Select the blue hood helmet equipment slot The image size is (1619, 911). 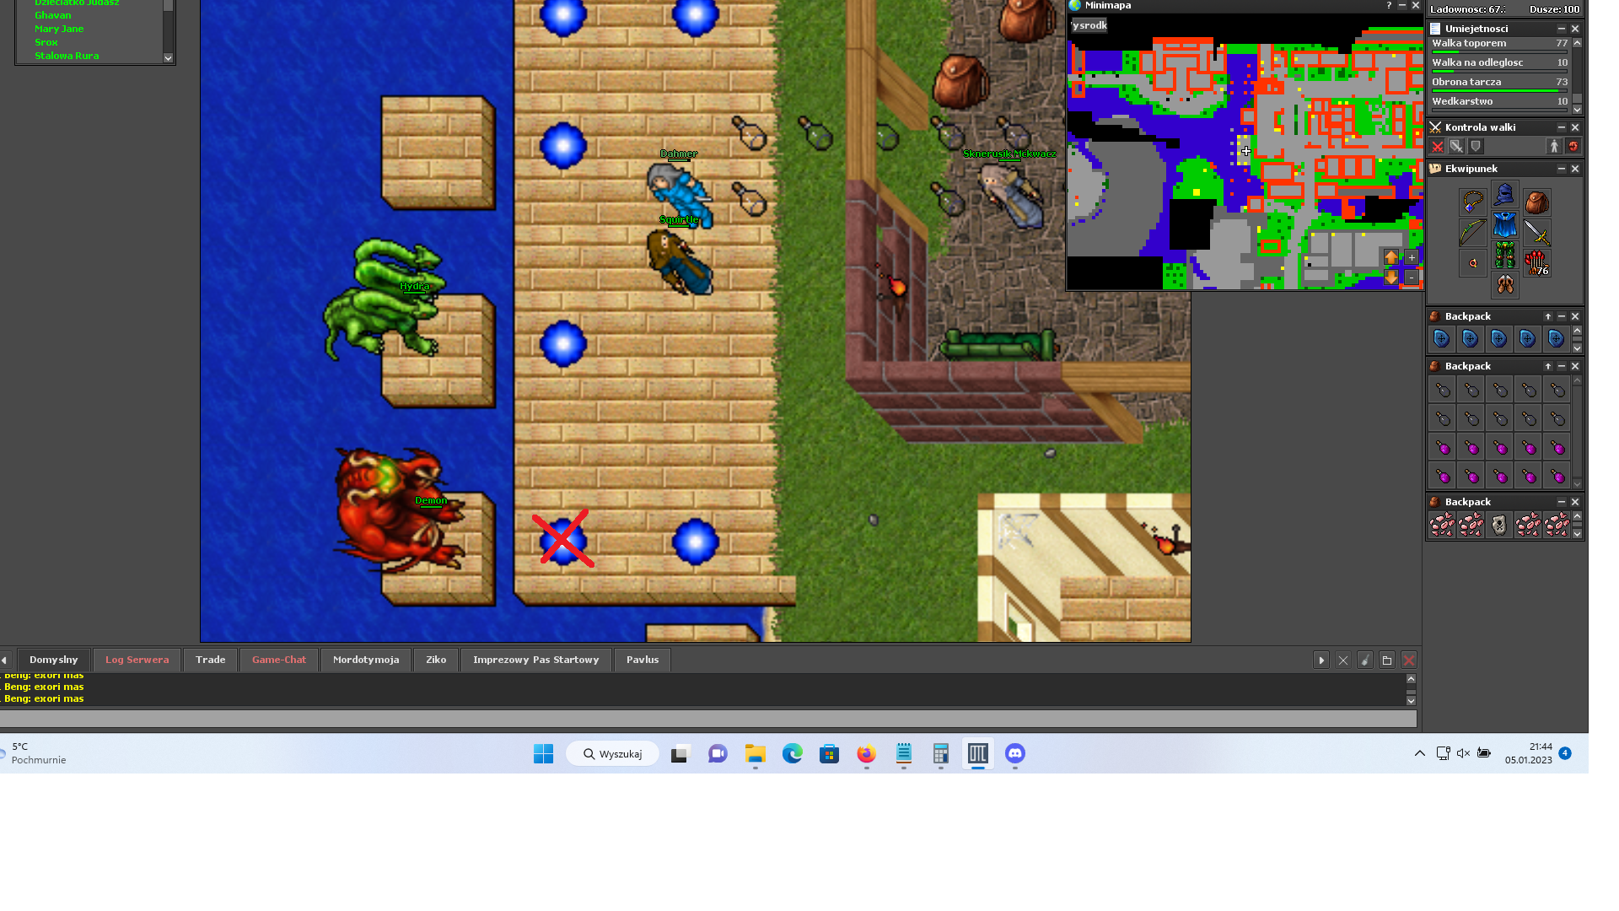point(1504,195)
